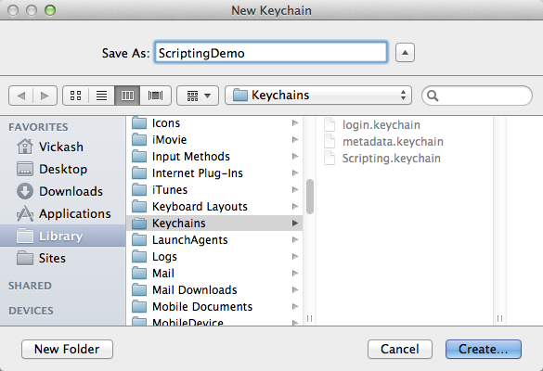Select the Keychains folder row
Screen dimensions: 543x371
pyautogui.click(x=214, y=224)
